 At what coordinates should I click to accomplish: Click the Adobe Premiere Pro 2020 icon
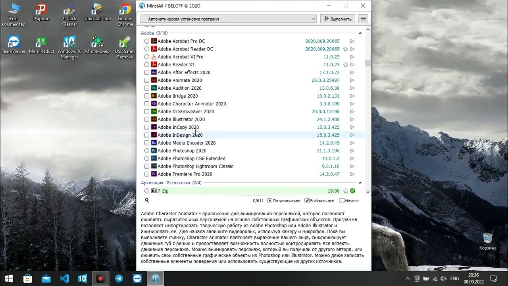154,174
